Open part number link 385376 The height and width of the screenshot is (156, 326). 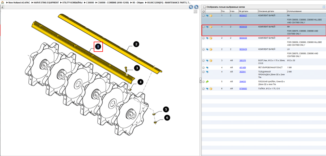coord(243,60)
